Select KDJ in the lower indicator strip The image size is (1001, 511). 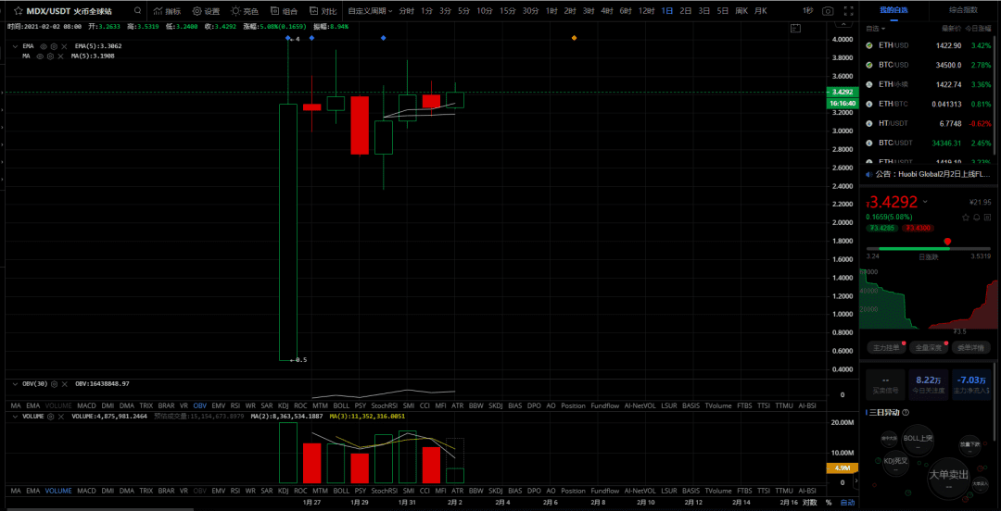[x=284, y=492]
